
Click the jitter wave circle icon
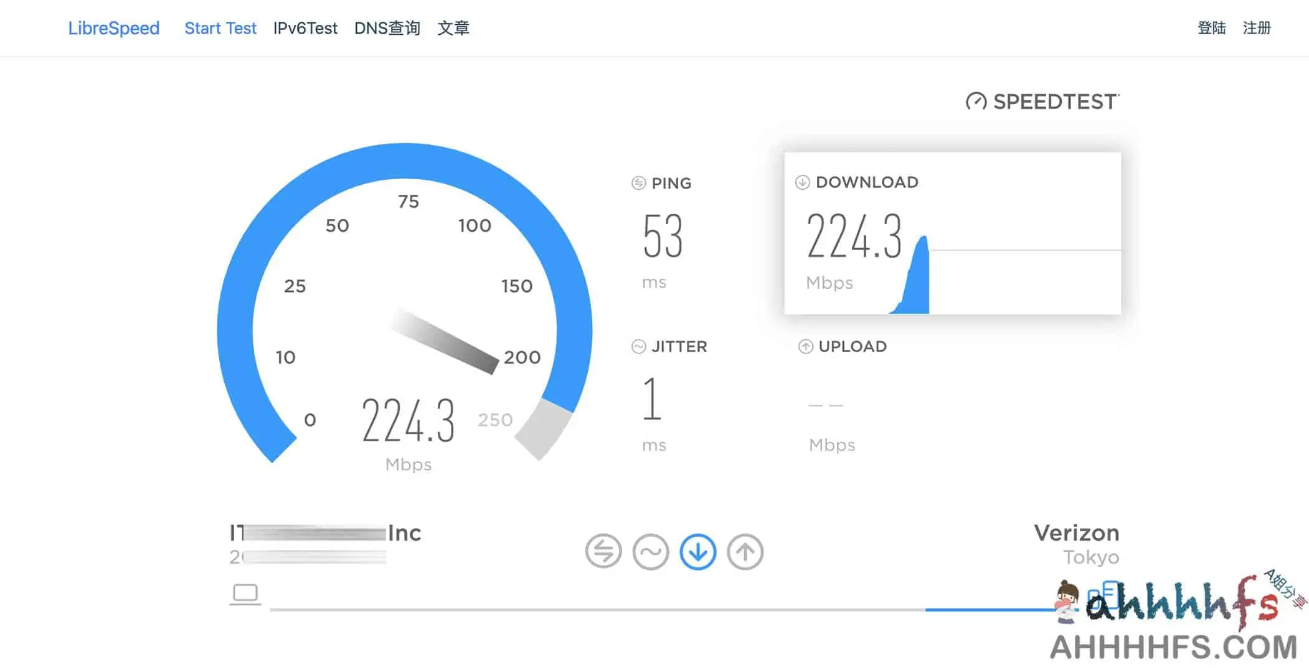point(651,551)
